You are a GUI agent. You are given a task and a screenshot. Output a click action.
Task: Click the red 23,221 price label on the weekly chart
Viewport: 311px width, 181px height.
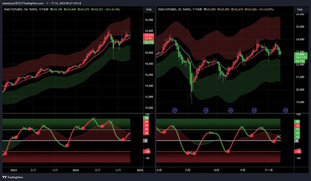(x=148, y=35)
